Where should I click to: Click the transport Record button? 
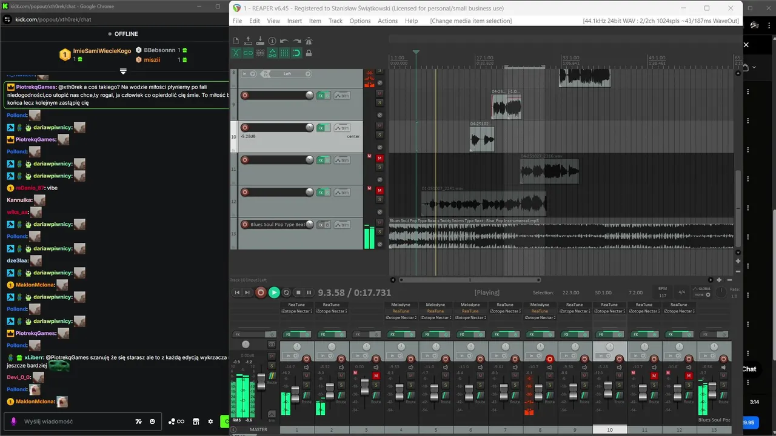pyautogui.click(x=261, y=292)
